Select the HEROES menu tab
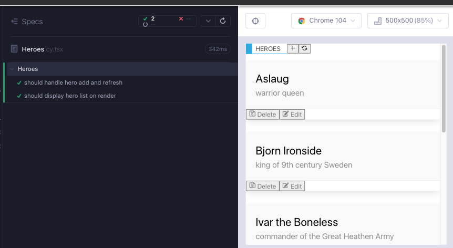The image size is (453, 248). (x=268, y=49)
